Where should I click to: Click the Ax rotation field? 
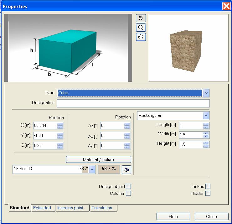coord(112,136)
